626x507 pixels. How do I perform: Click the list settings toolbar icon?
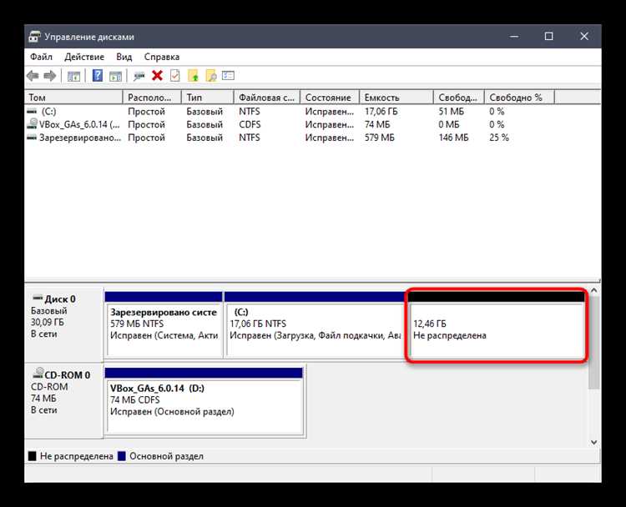[x=228, y=75]
